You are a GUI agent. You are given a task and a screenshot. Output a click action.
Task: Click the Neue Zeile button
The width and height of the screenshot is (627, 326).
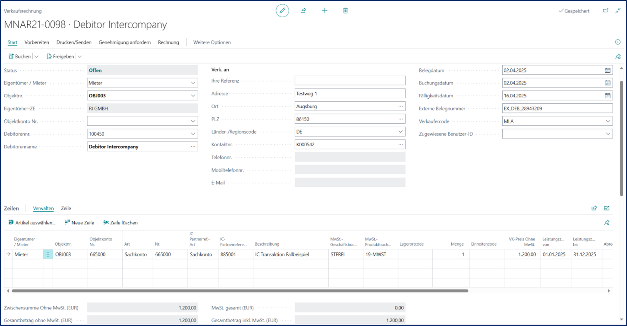pyautogui.click(x=79, y=223)
